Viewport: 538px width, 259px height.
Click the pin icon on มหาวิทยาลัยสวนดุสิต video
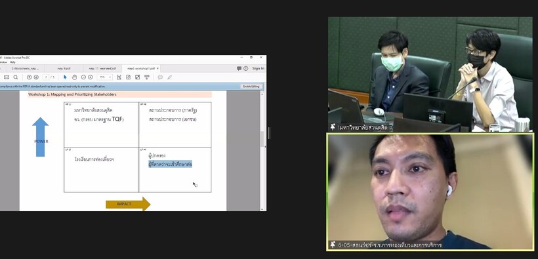[x=333, y=127]
